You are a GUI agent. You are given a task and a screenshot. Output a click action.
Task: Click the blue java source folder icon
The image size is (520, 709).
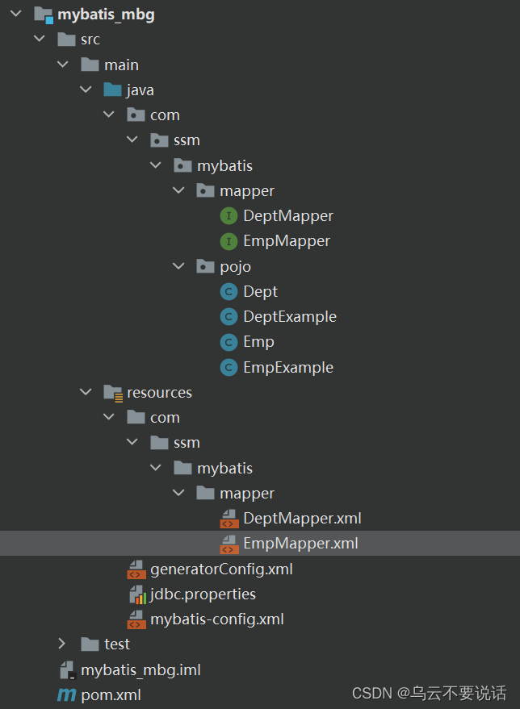[x=112, y=90]
